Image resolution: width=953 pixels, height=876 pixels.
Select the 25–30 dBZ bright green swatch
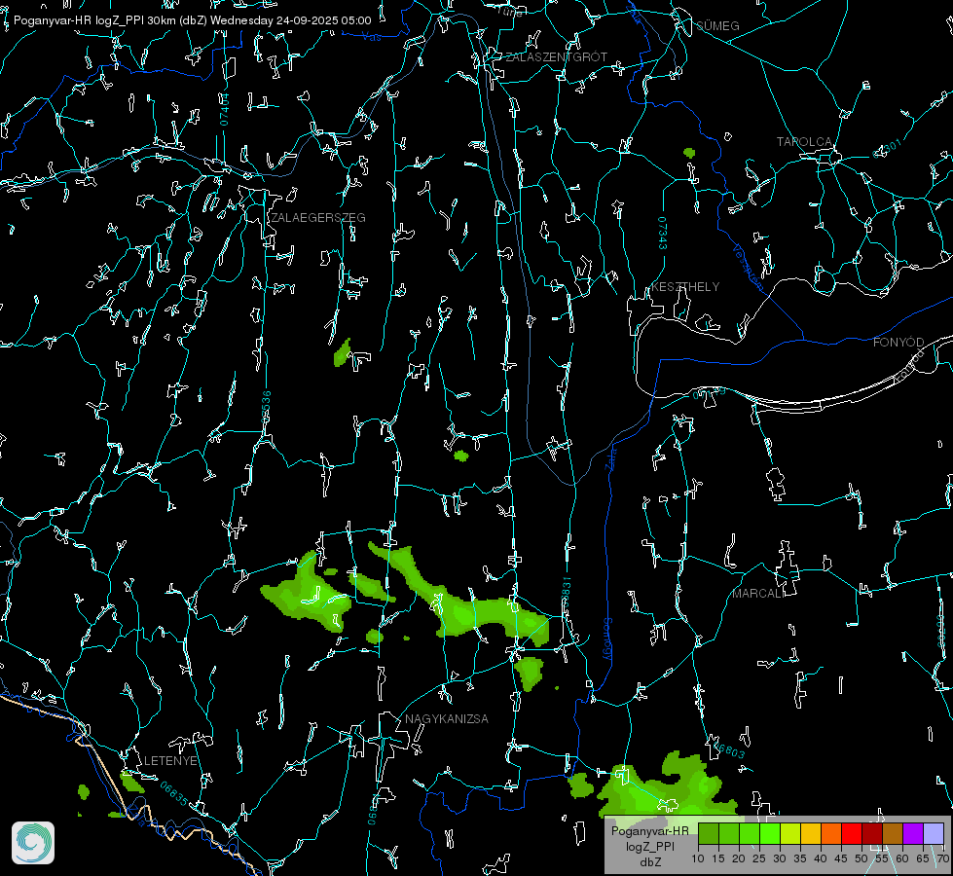click(x=770, y=833)
